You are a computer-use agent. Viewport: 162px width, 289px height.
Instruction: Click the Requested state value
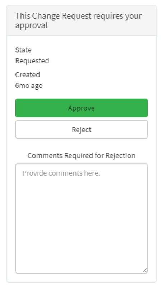[32, 61]
